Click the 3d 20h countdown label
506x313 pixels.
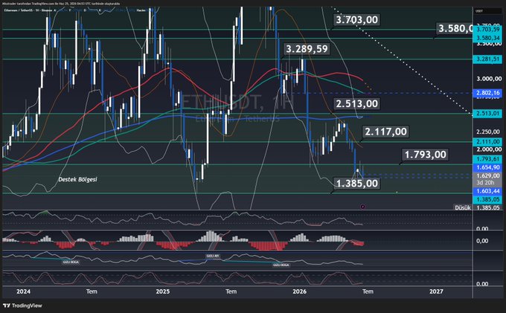[485, 182]
